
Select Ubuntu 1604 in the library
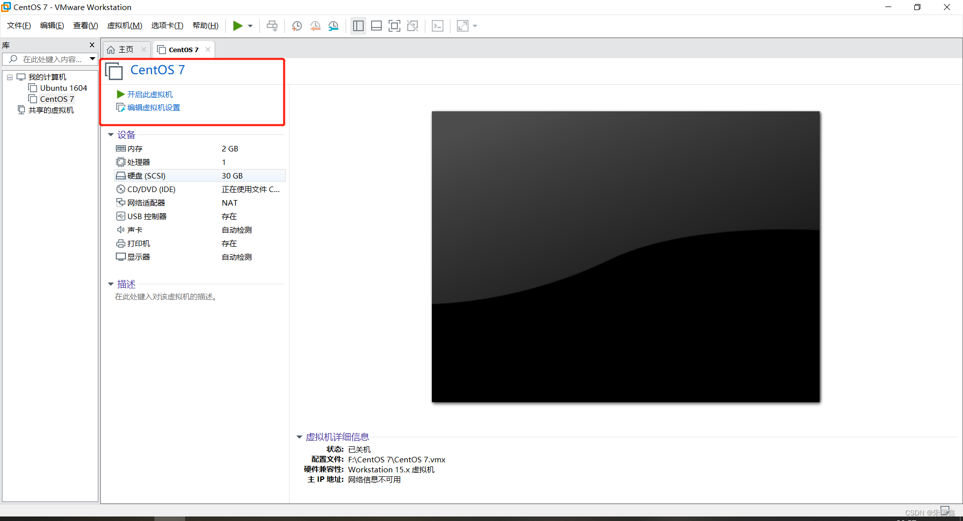click(63, 88)
